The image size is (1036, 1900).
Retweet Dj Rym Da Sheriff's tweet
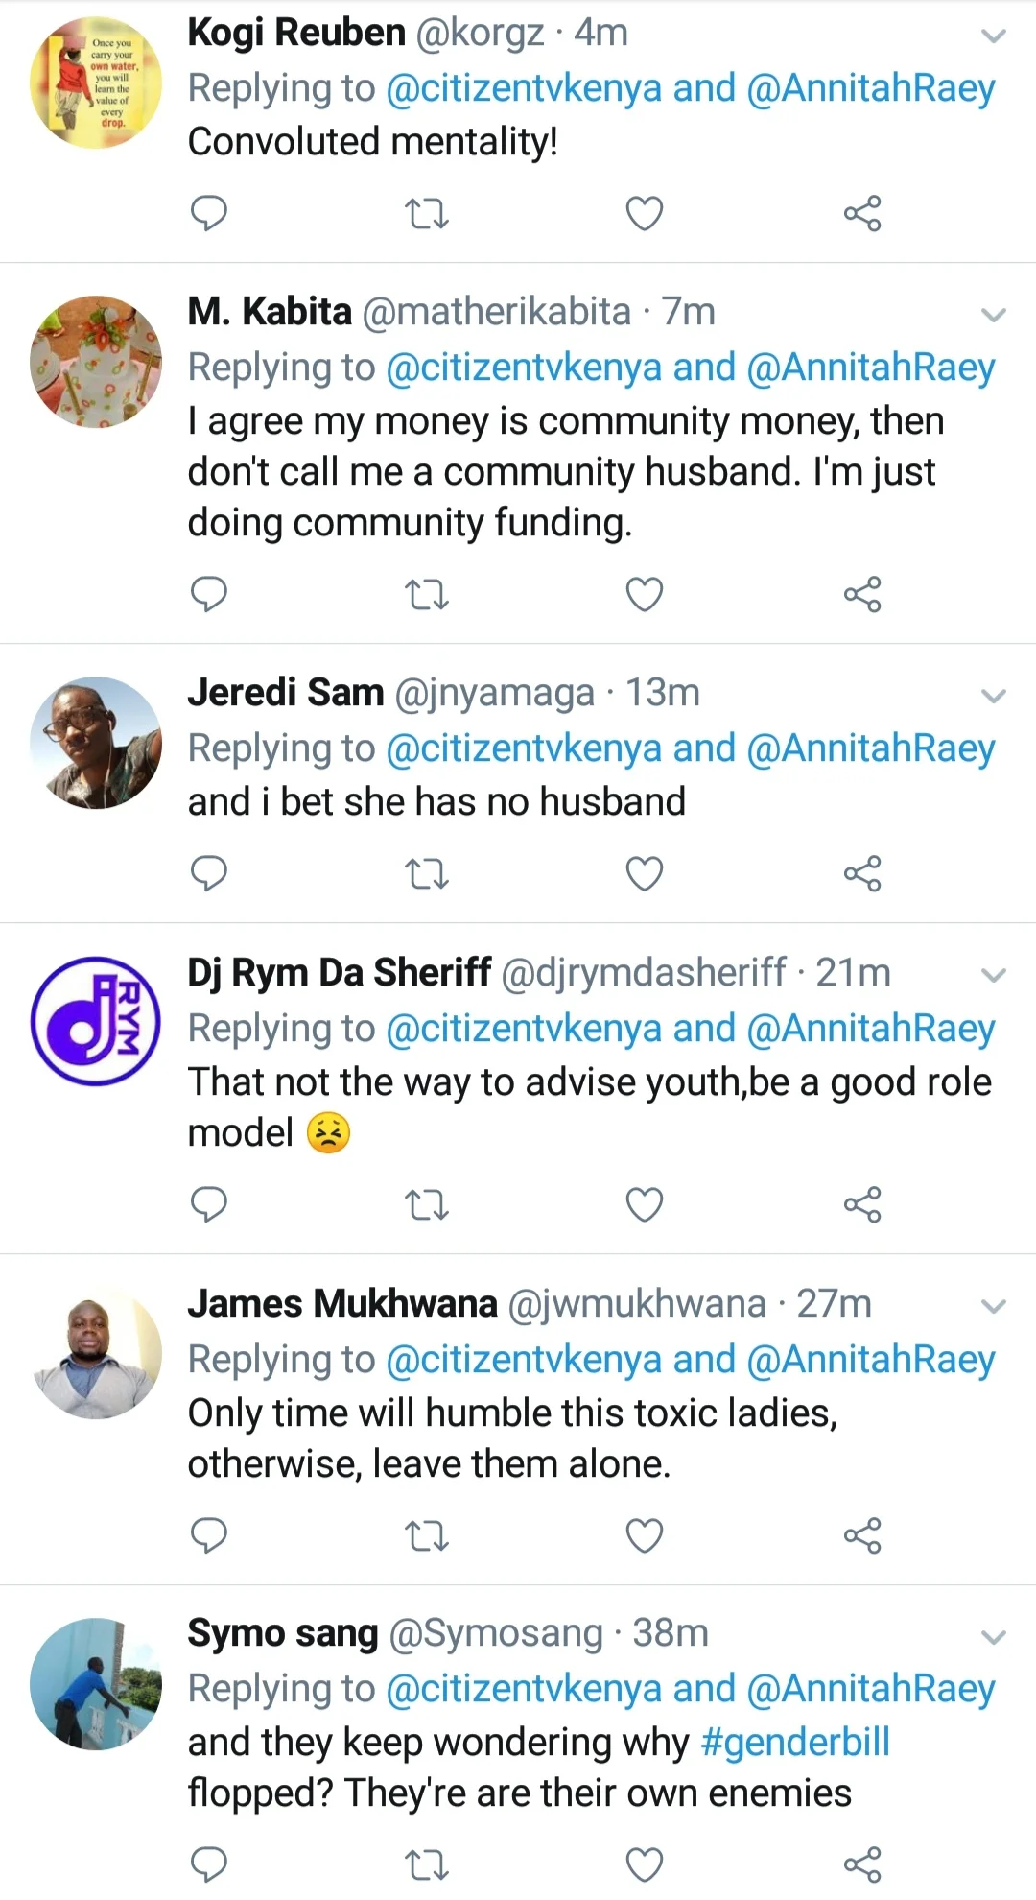[x=426, y=1204]
